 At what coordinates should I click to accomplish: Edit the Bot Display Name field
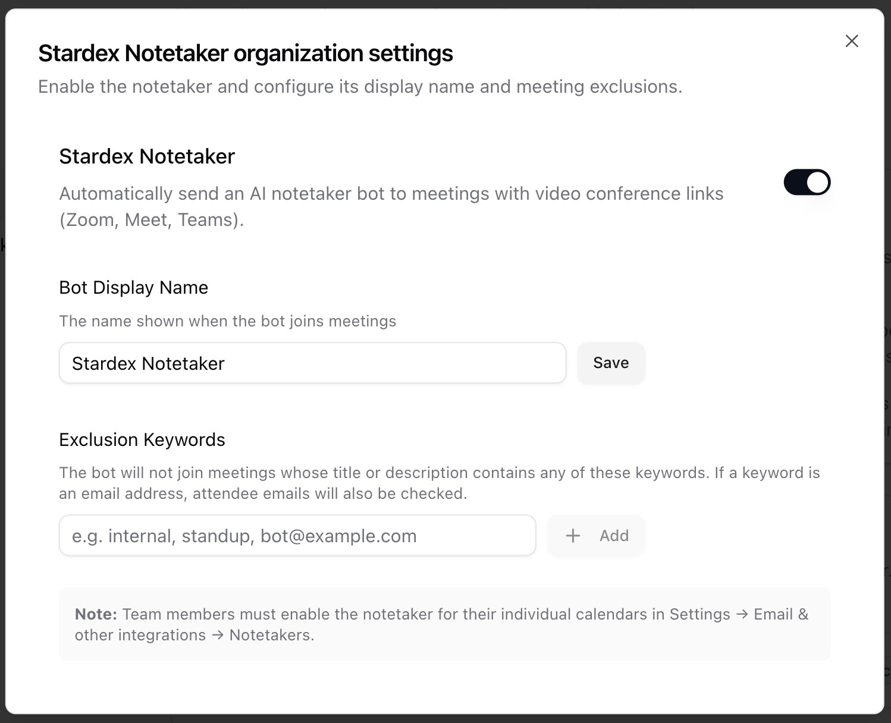point(312,363)
